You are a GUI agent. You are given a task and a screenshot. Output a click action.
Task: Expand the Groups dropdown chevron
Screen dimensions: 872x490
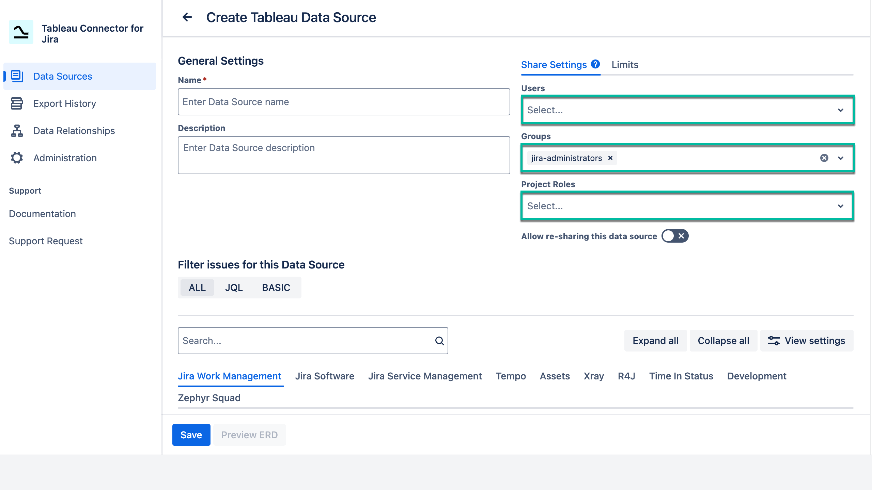tap(841, 158)
